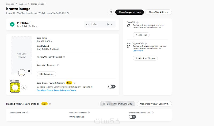Click the Unpublished status text
This screenshot has height=126, width=214.
(x=78, y=117)
